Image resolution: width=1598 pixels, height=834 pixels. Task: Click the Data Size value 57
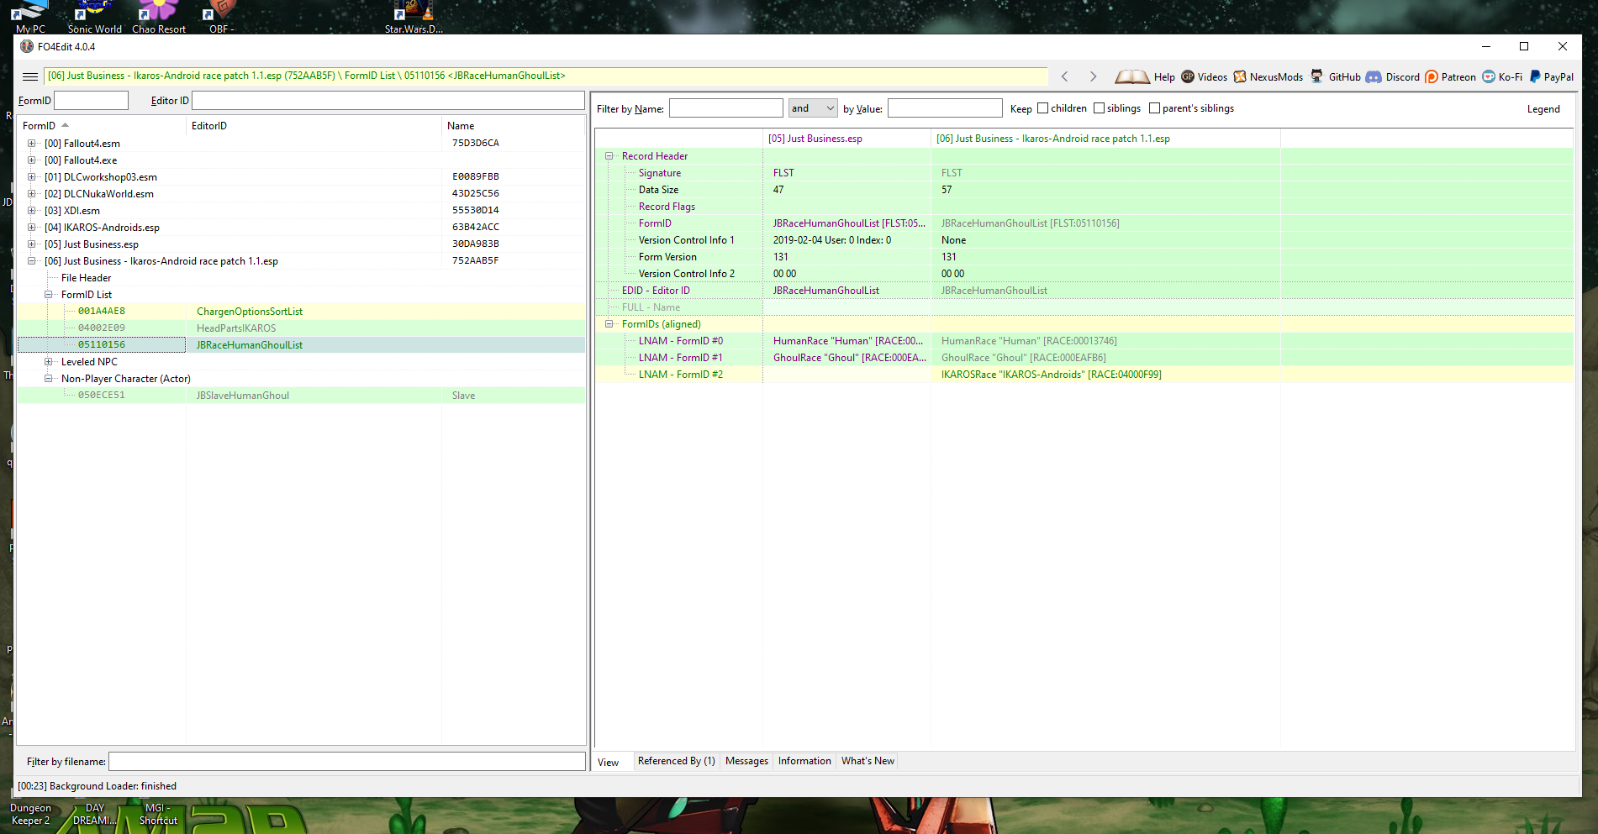tap(947, 190)
